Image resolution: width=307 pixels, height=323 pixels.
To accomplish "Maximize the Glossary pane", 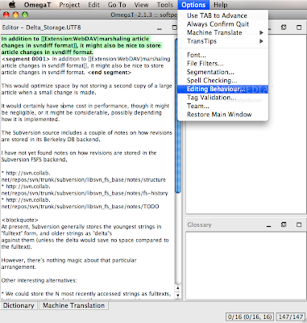I will [x=299, y=224].
